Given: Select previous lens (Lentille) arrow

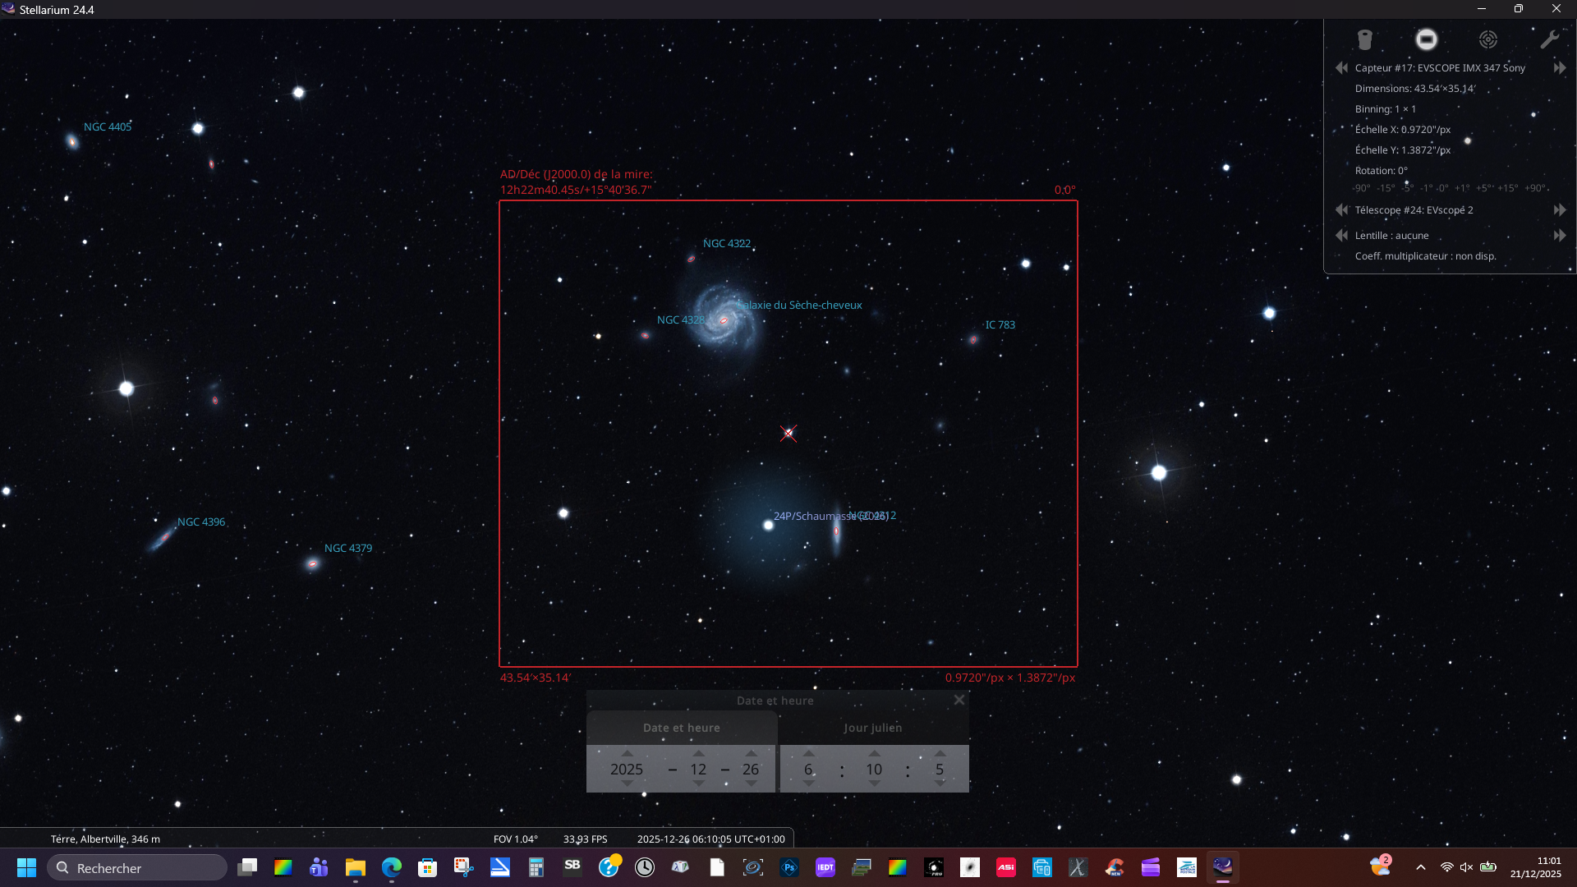Looking at the screenshot, I should point(1341,236).
